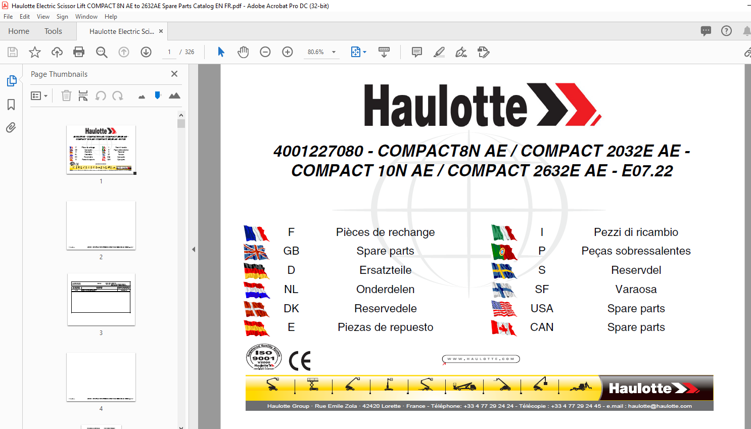Image resolution: width=751 pixels, height=429 pixels.
Task: Activate the Hand pan tool
Action: click(x=243, y=52)
